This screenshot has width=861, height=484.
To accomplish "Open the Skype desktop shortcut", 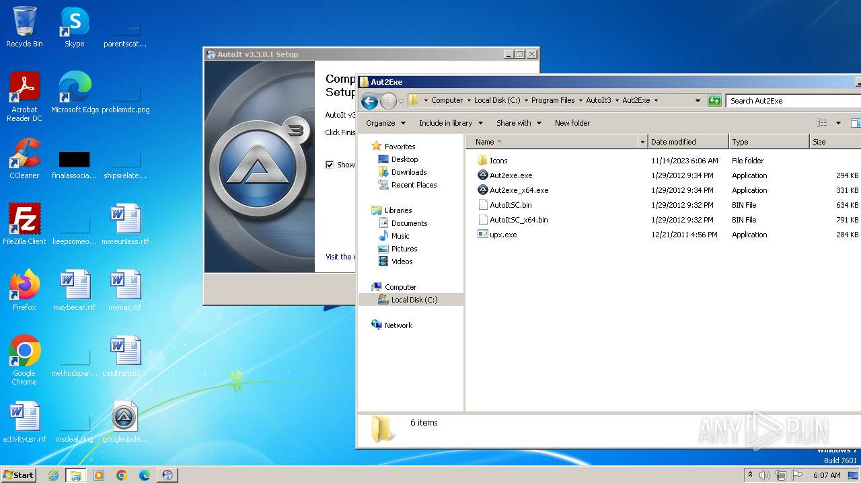I will 74,27.
